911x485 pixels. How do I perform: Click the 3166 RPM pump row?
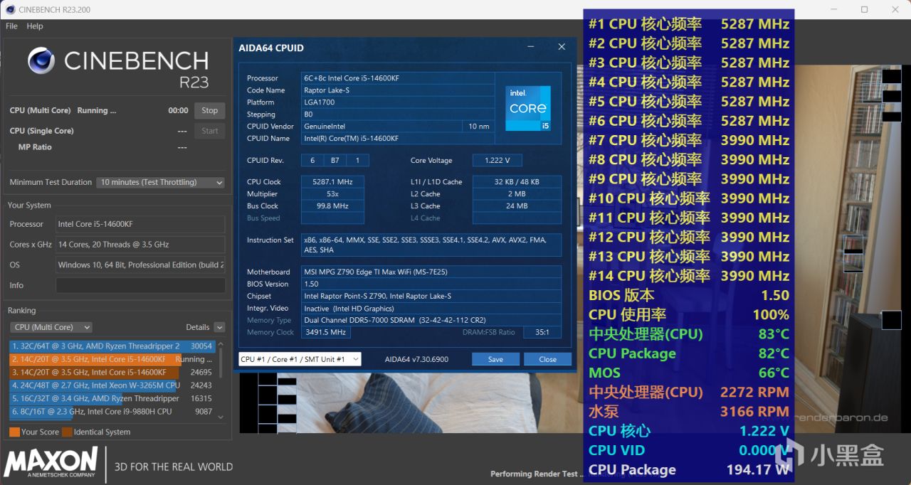(688, 411)
